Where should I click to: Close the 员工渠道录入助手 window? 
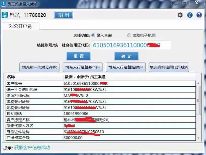(x=197, y=3)
